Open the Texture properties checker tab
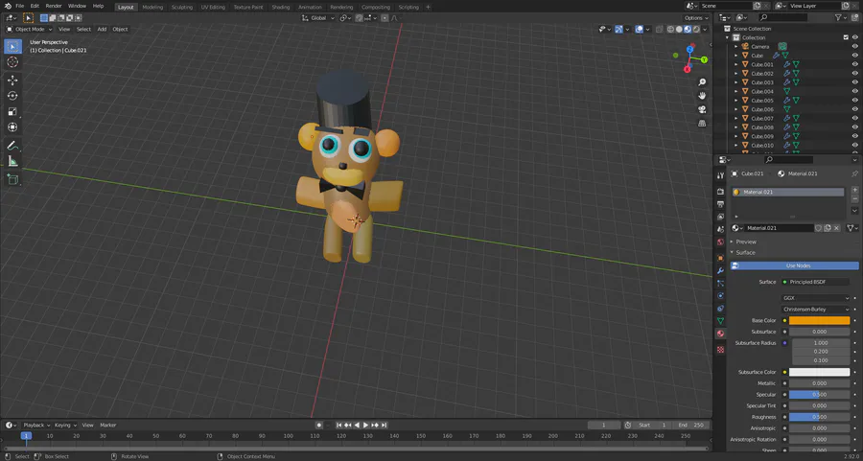Viewport: 863px width, 461px height. click(720, 349)
